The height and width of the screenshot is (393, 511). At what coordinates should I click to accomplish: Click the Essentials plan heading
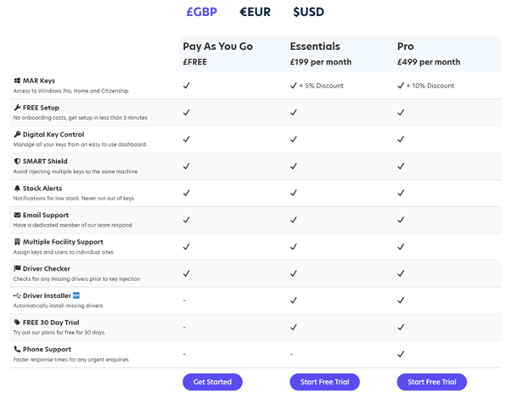pyautogui.click(x=315, y=47)
